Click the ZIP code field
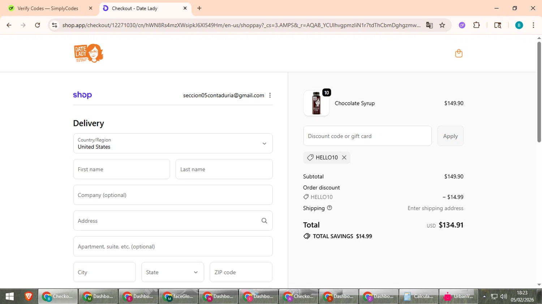The width and height of the screenshot is (542, 304). tap(241, 272)
